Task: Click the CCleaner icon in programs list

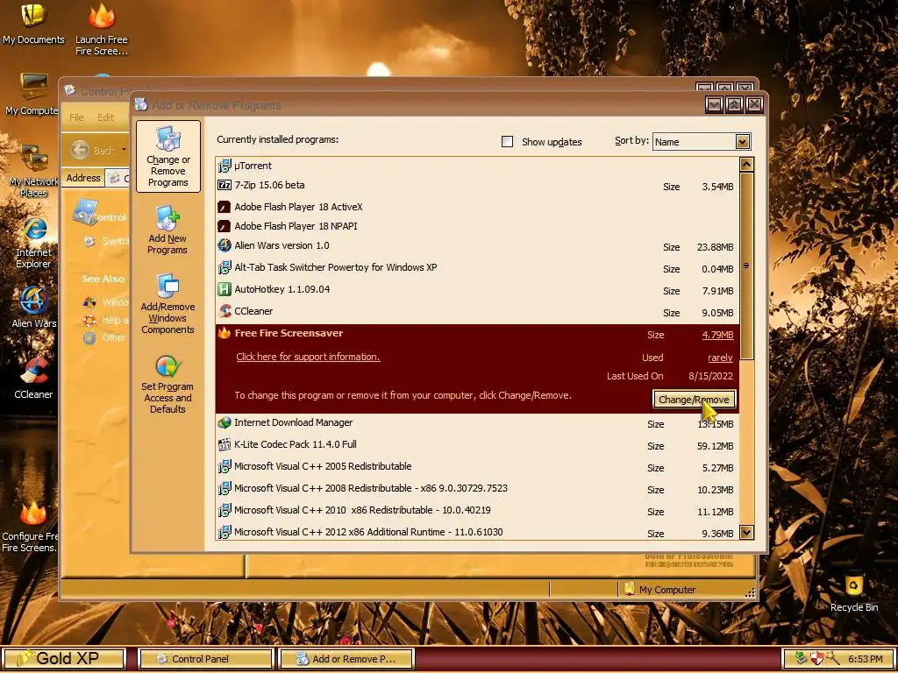Action: pyautogui.click(x=224, y=311)
